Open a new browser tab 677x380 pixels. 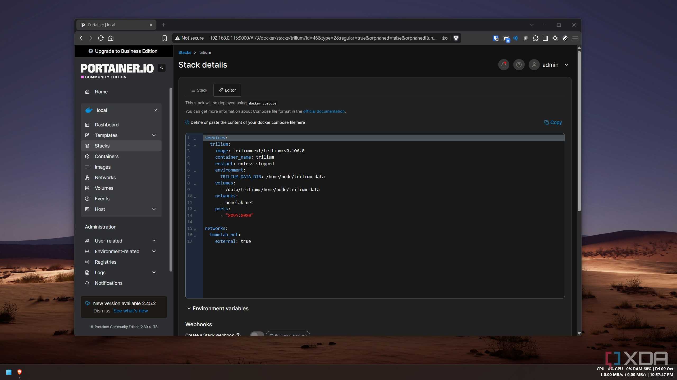click(x=163, y=25)
